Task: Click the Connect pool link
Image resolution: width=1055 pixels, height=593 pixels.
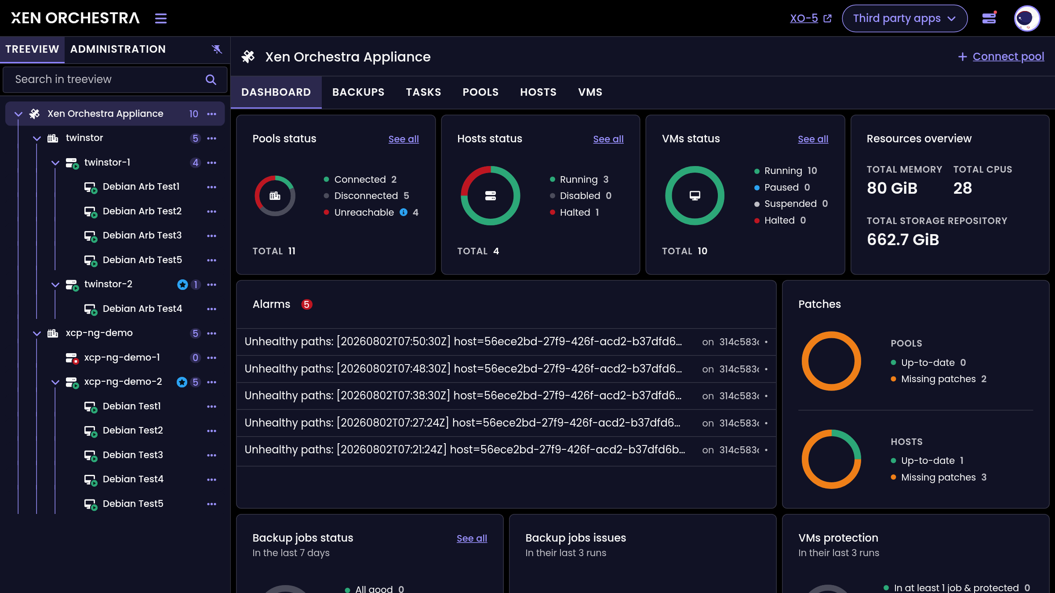Action: tap(1001, 57)
